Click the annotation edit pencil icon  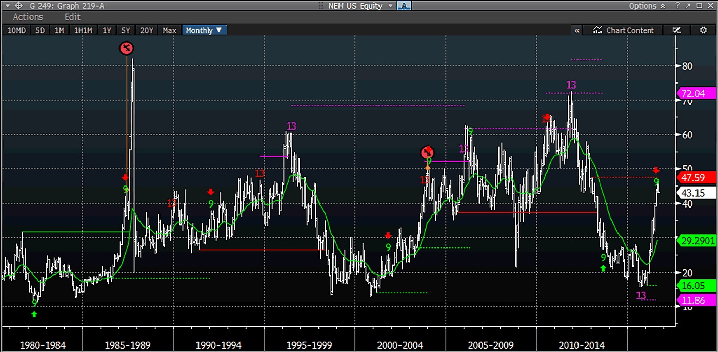coord(676,30)
